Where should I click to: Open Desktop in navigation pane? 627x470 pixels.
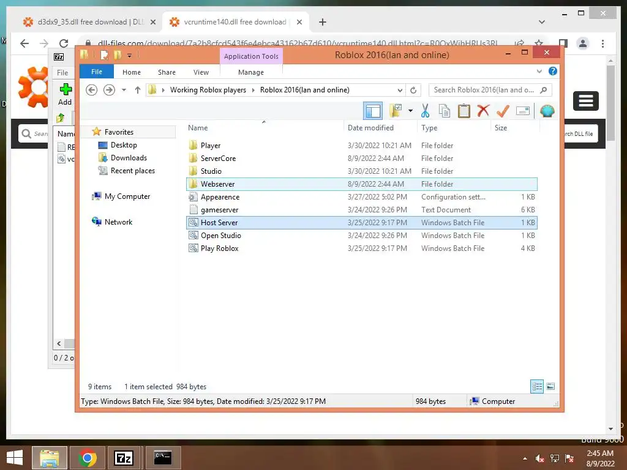click(124, 144)
